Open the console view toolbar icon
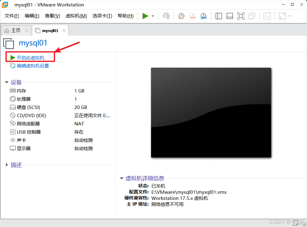Screen dimensions: 307x227 267,16
